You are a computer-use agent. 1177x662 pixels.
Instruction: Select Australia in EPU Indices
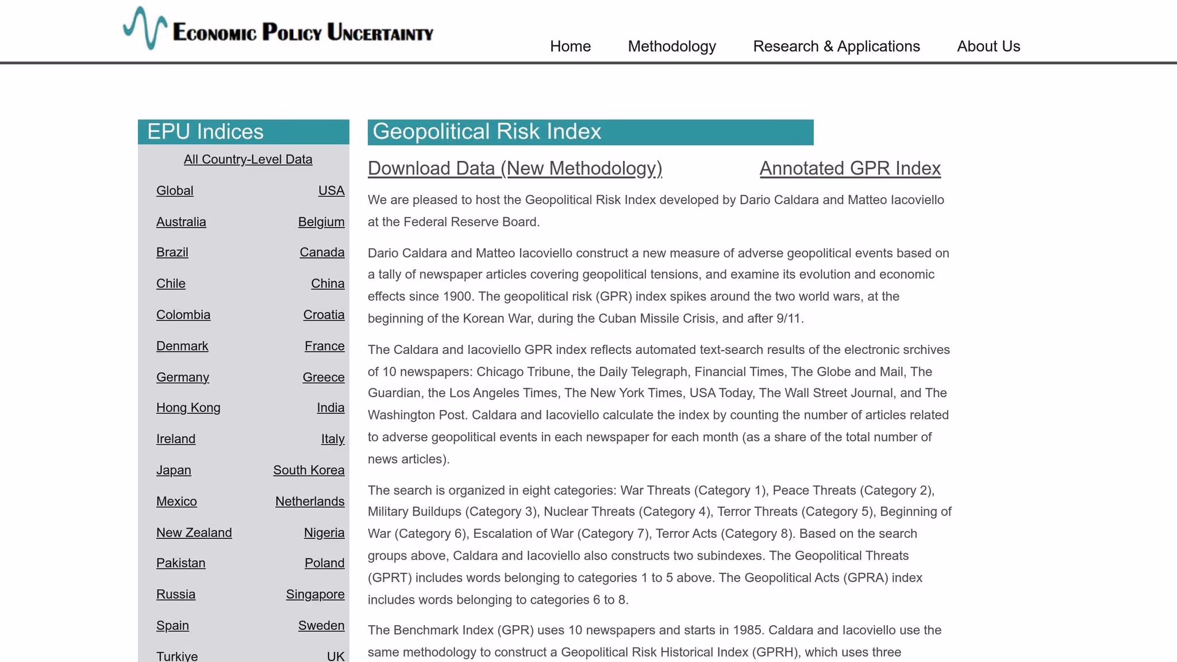click(x=181, y=222)
